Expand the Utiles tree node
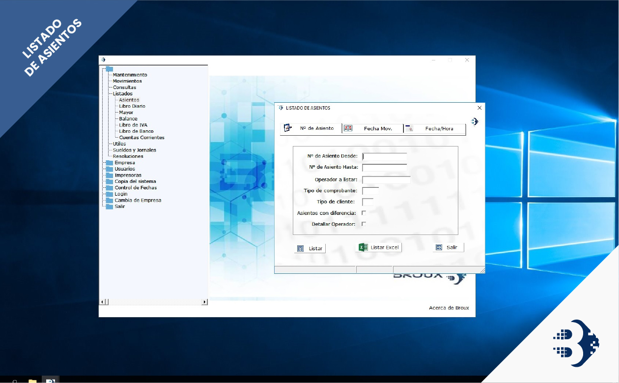 tap(119, 144)
